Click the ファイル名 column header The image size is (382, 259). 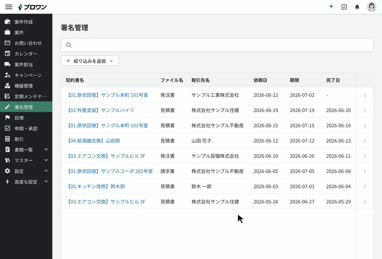point(172,80)
